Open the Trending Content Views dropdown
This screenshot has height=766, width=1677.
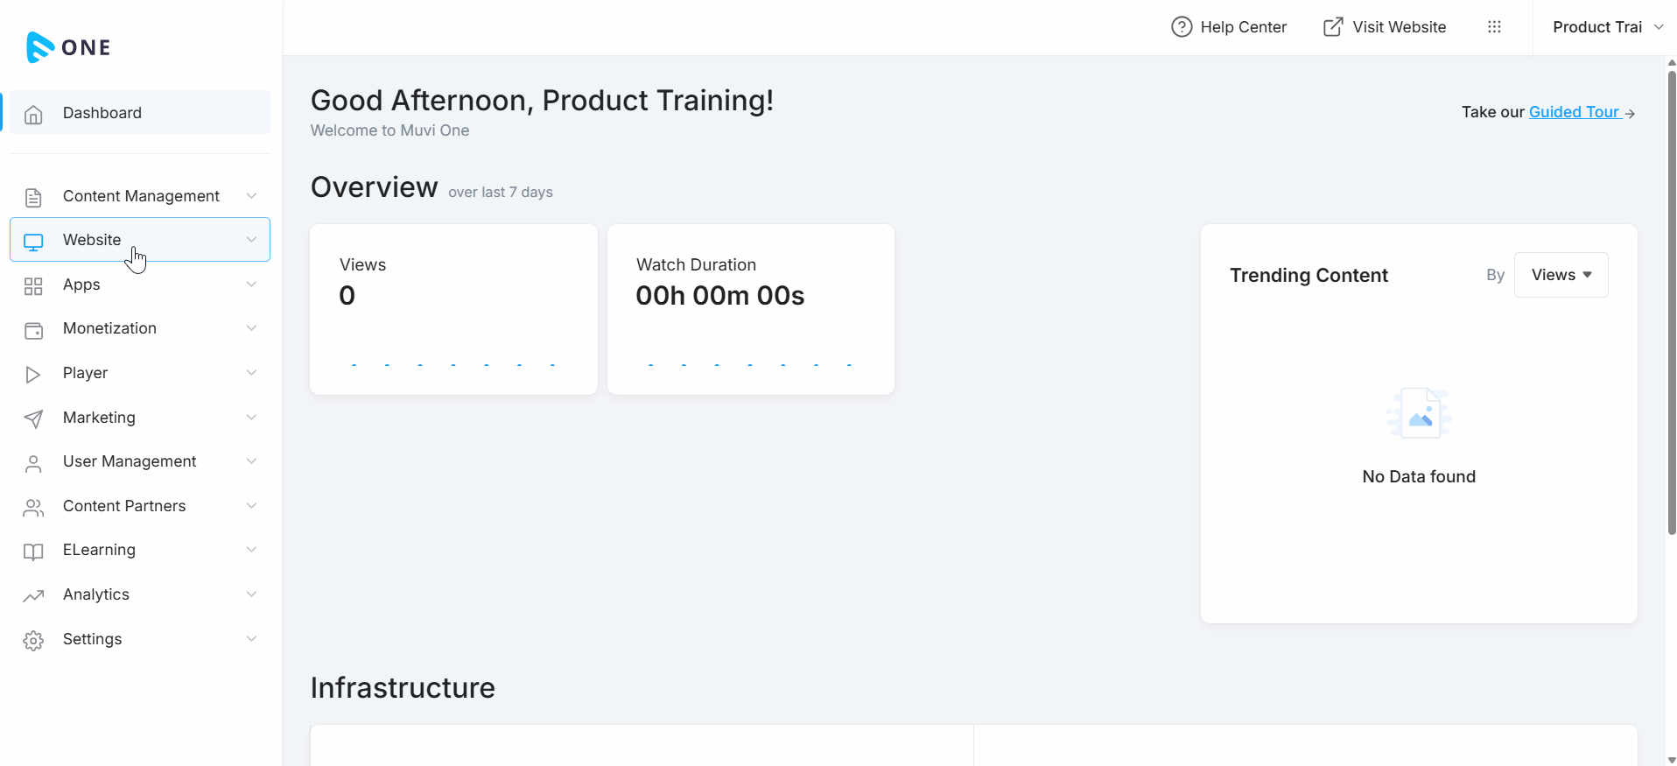coord(1561,275)
